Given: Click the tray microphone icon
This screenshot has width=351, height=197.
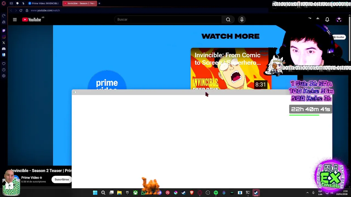Looking at the screenshot, I should tap(313, 193).
